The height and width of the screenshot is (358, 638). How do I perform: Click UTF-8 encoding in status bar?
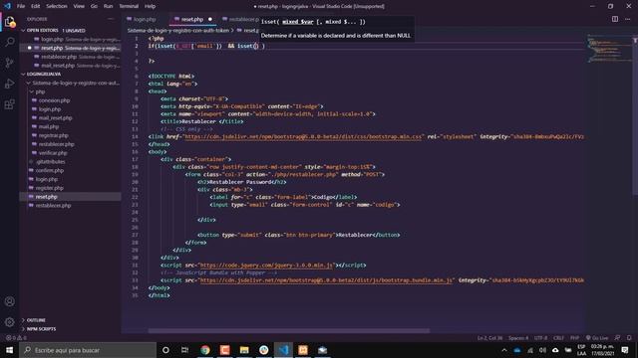pyautogui.click(x=540, y=338)
